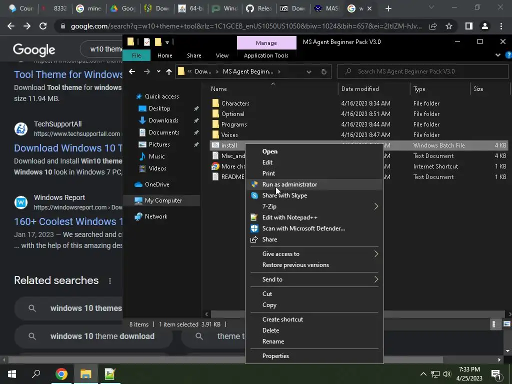Click Explorer's forward arrow

pos(147,71)
